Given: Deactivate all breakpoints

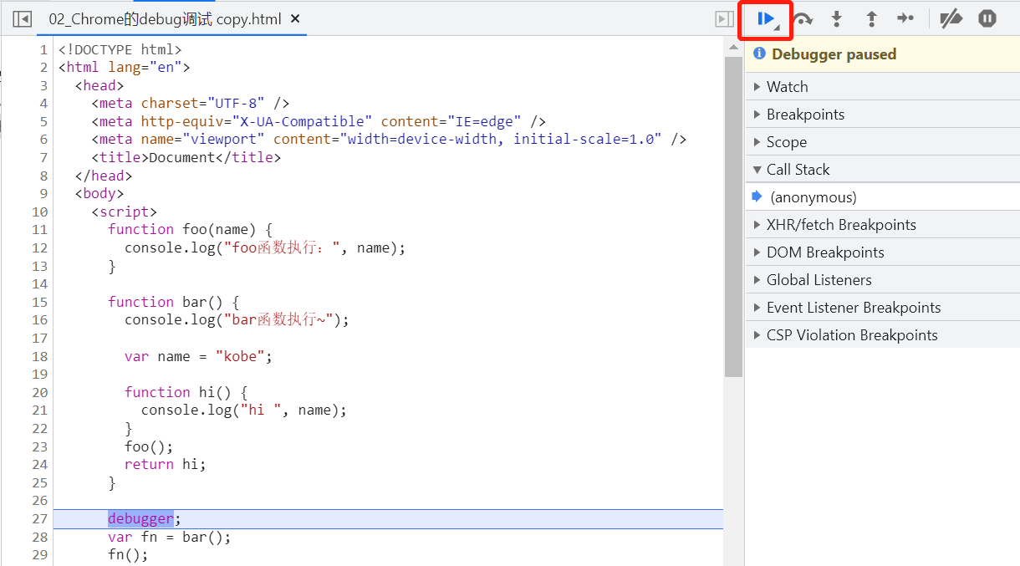Looking at the screenshot, I should tap(951, 19).
